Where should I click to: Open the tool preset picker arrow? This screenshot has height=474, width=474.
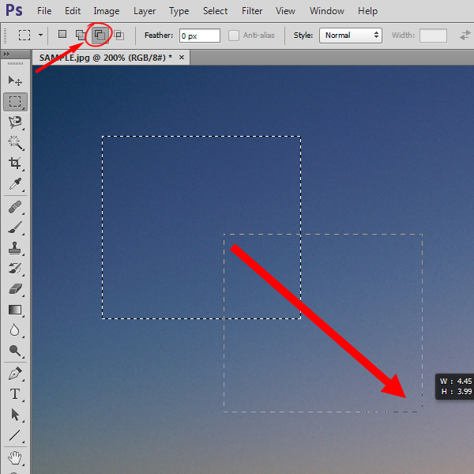[x=40, y=35]
